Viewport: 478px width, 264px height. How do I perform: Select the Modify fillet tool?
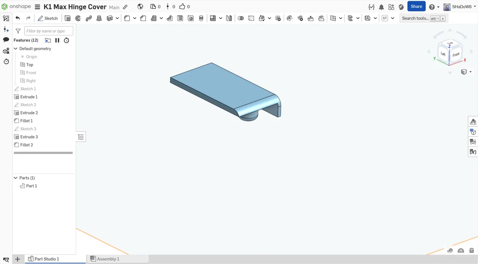tap(289, 18)
